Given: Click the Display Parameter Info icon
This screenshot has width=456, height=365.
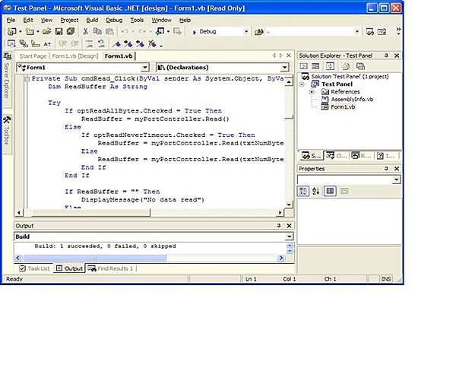Looking at the screenshot, I should tap(24, 44).
